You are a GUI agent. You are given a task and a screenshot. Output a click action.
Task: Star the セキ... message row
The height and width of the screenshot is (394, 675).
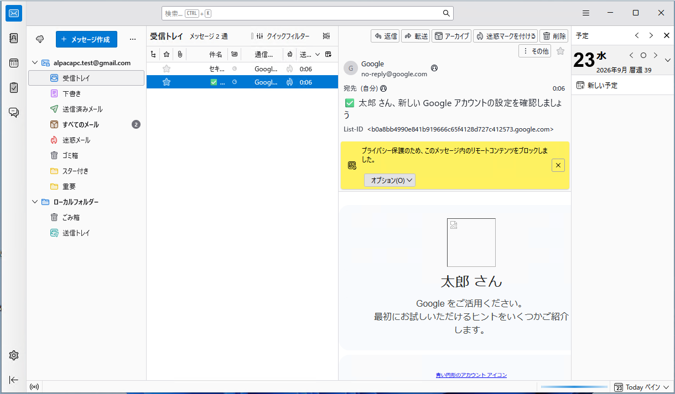coord(166,69)
